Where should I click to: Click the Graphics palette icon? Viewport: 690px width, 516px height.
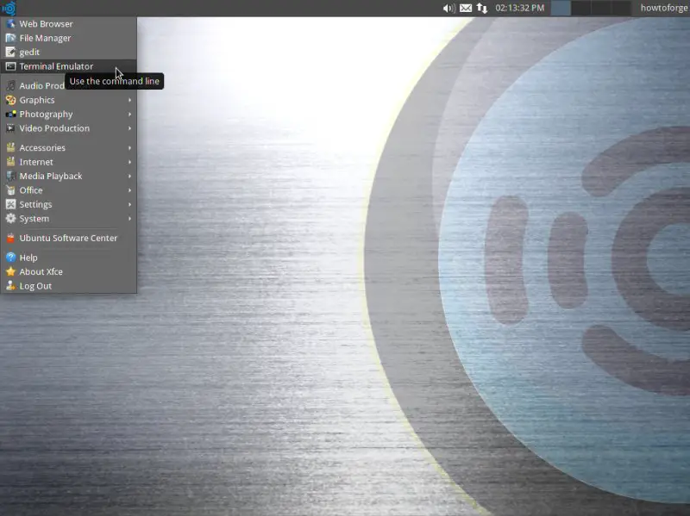(x=10, y=100)
